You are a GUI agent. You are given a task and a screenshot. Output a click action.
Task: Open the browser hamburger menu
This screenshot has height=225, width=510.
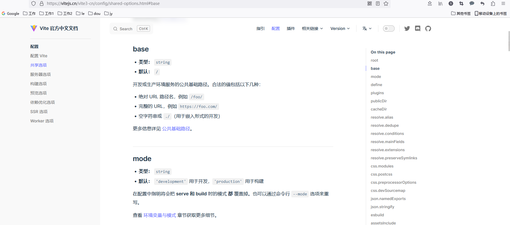click(503, 3)
